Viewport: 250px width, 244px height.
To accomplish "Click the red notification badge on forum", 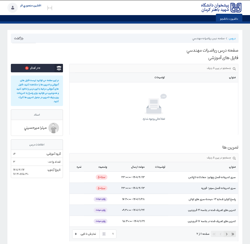I will (x=27, y=68).
